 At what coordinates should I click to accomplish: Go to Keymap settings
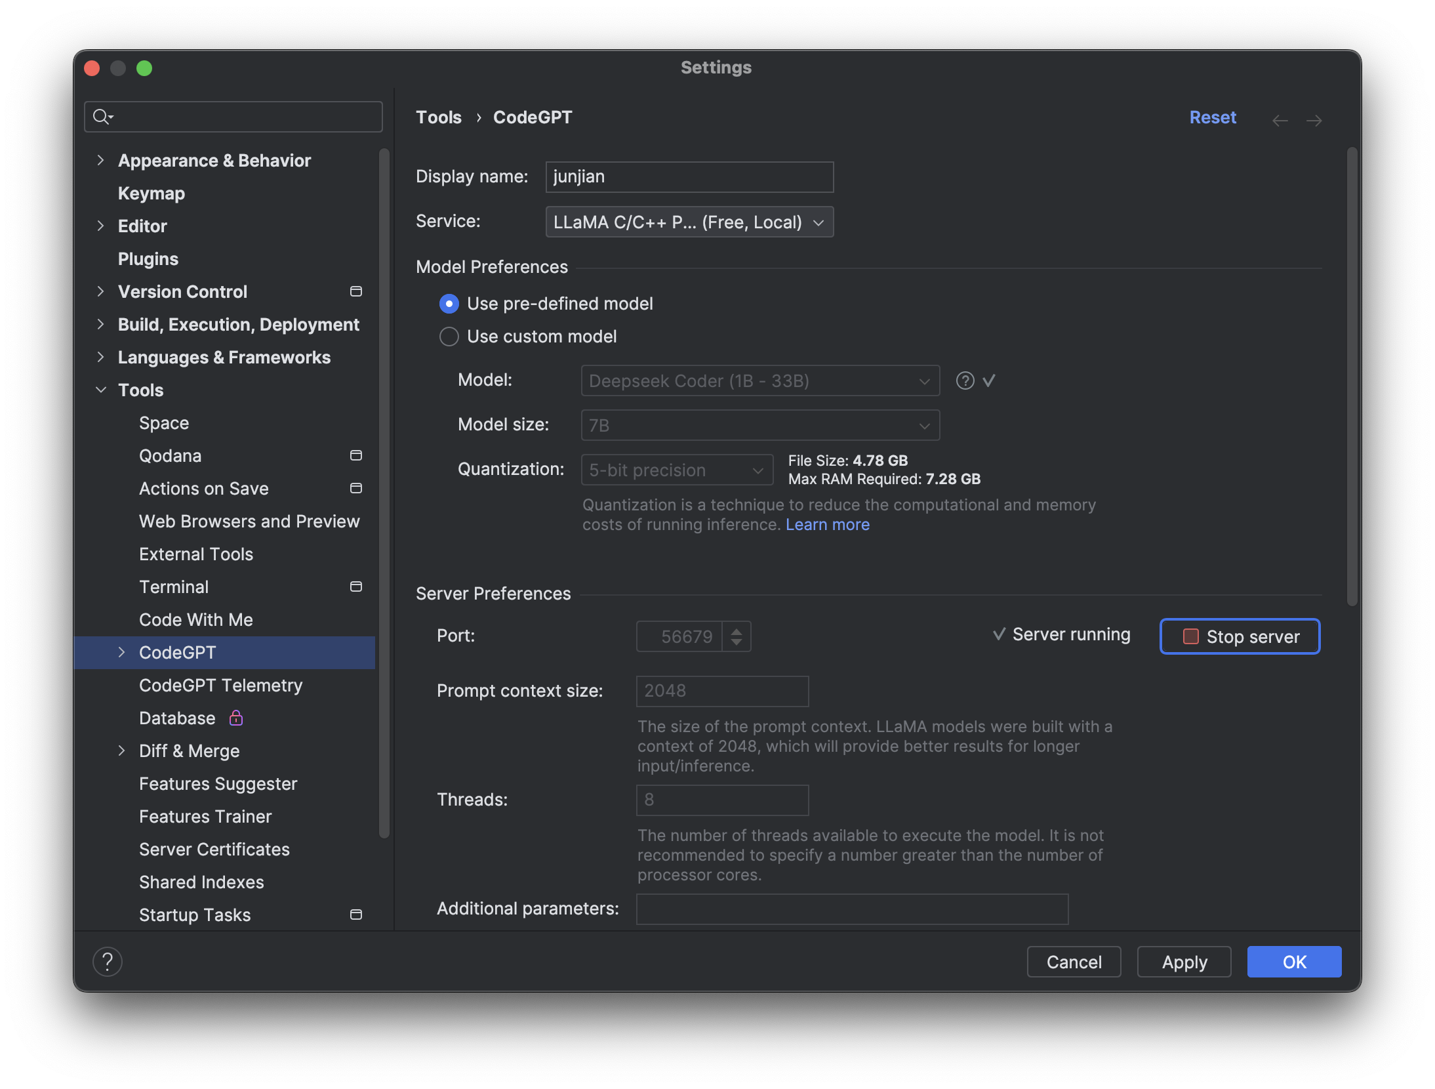coord(152,193)
